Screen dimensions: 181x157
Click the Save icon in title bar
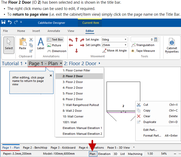pyautogui.click(x=3, y=22)
